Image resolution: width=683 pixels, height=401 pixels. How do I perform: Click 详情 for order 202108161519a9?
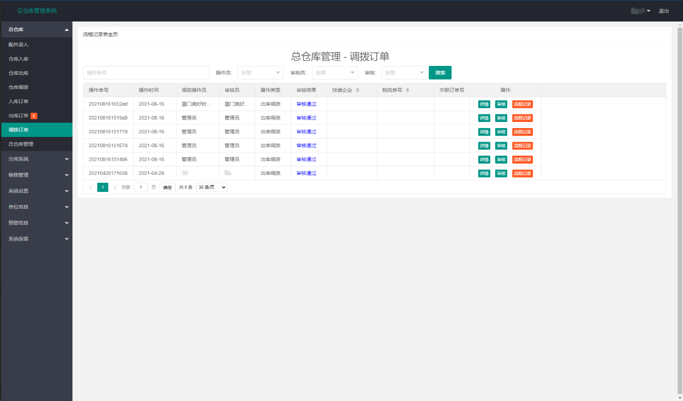point(484,118)
